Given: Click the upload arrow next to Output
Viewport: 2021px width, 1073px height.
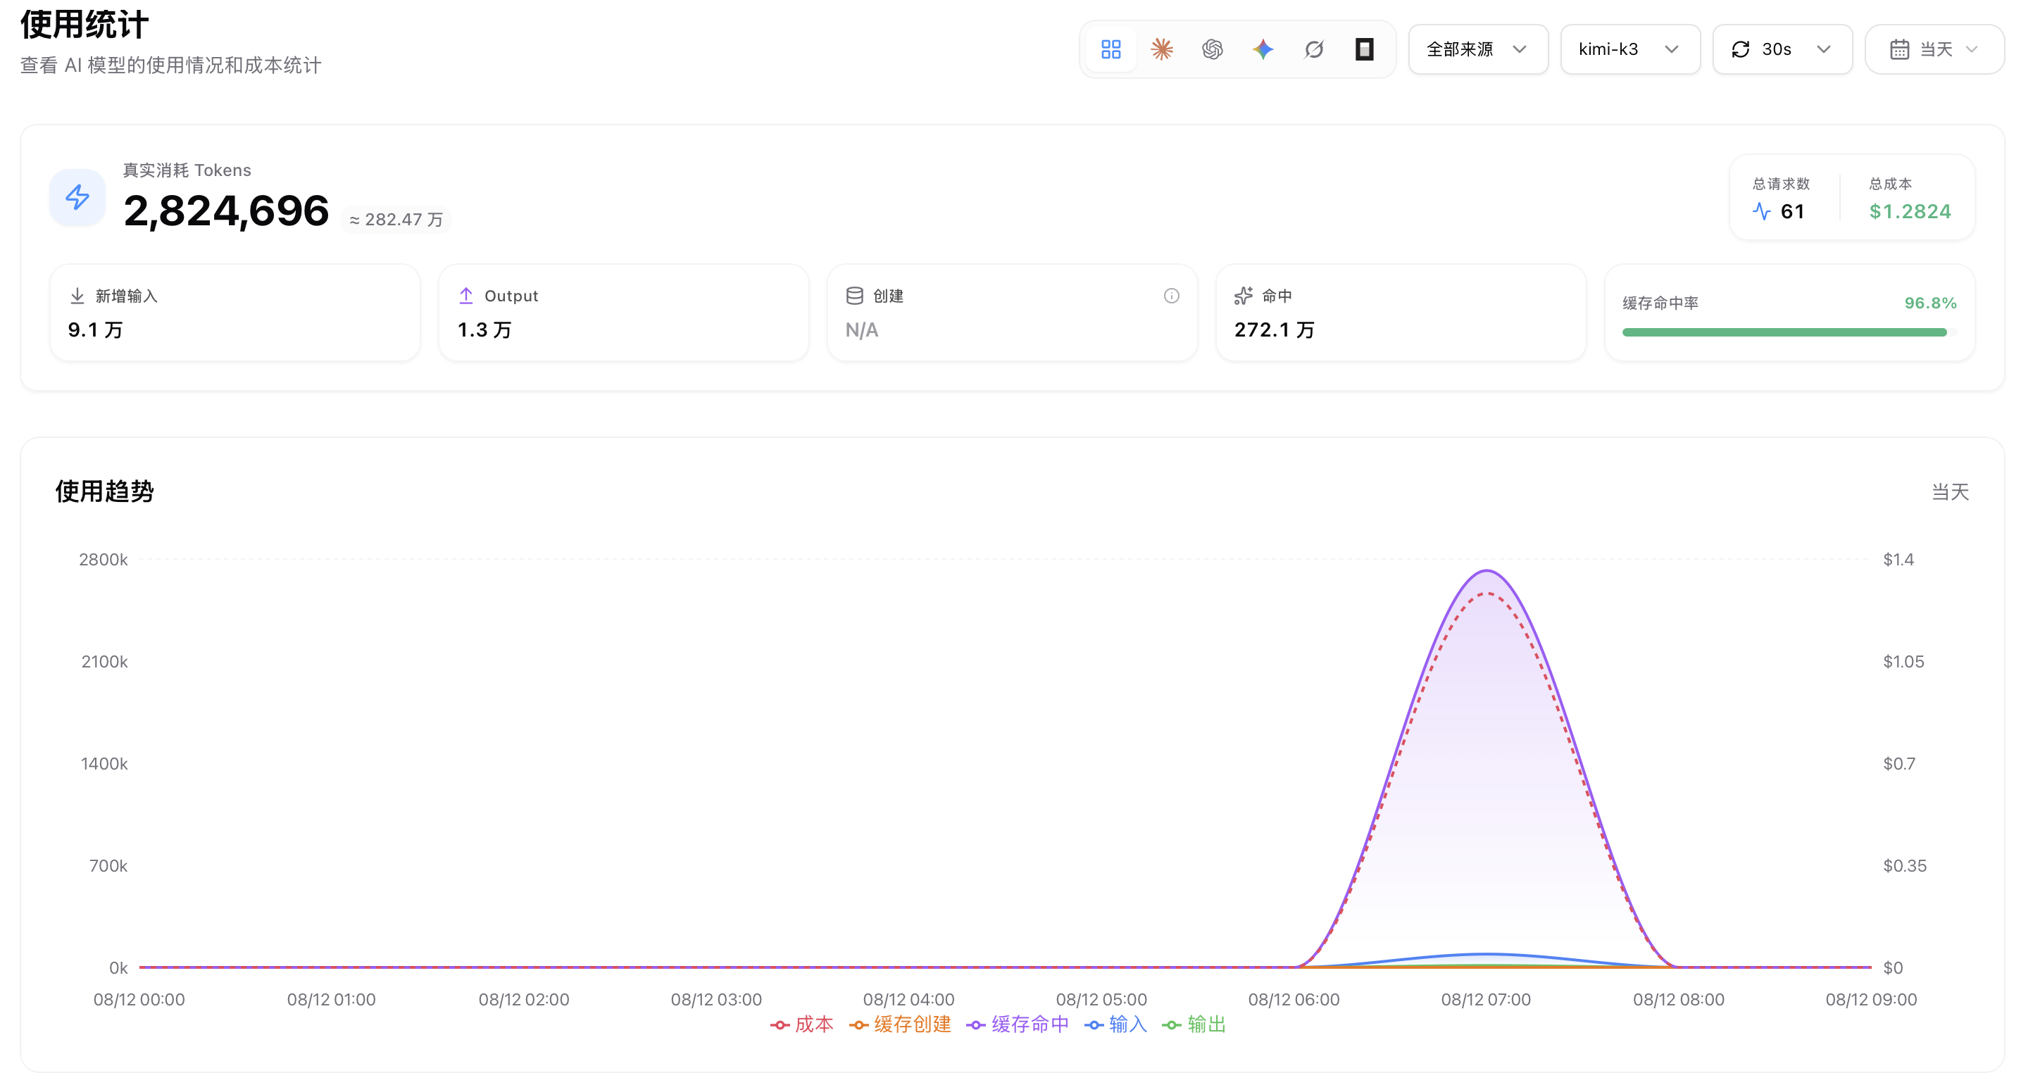Looking at the screenshot, I should pos(466,296).
